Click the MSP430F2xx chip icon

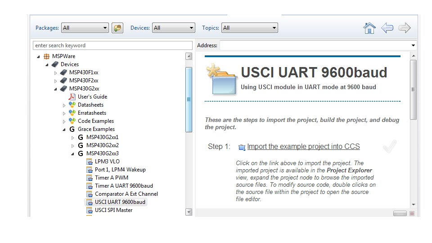click(x=63, y=81)
